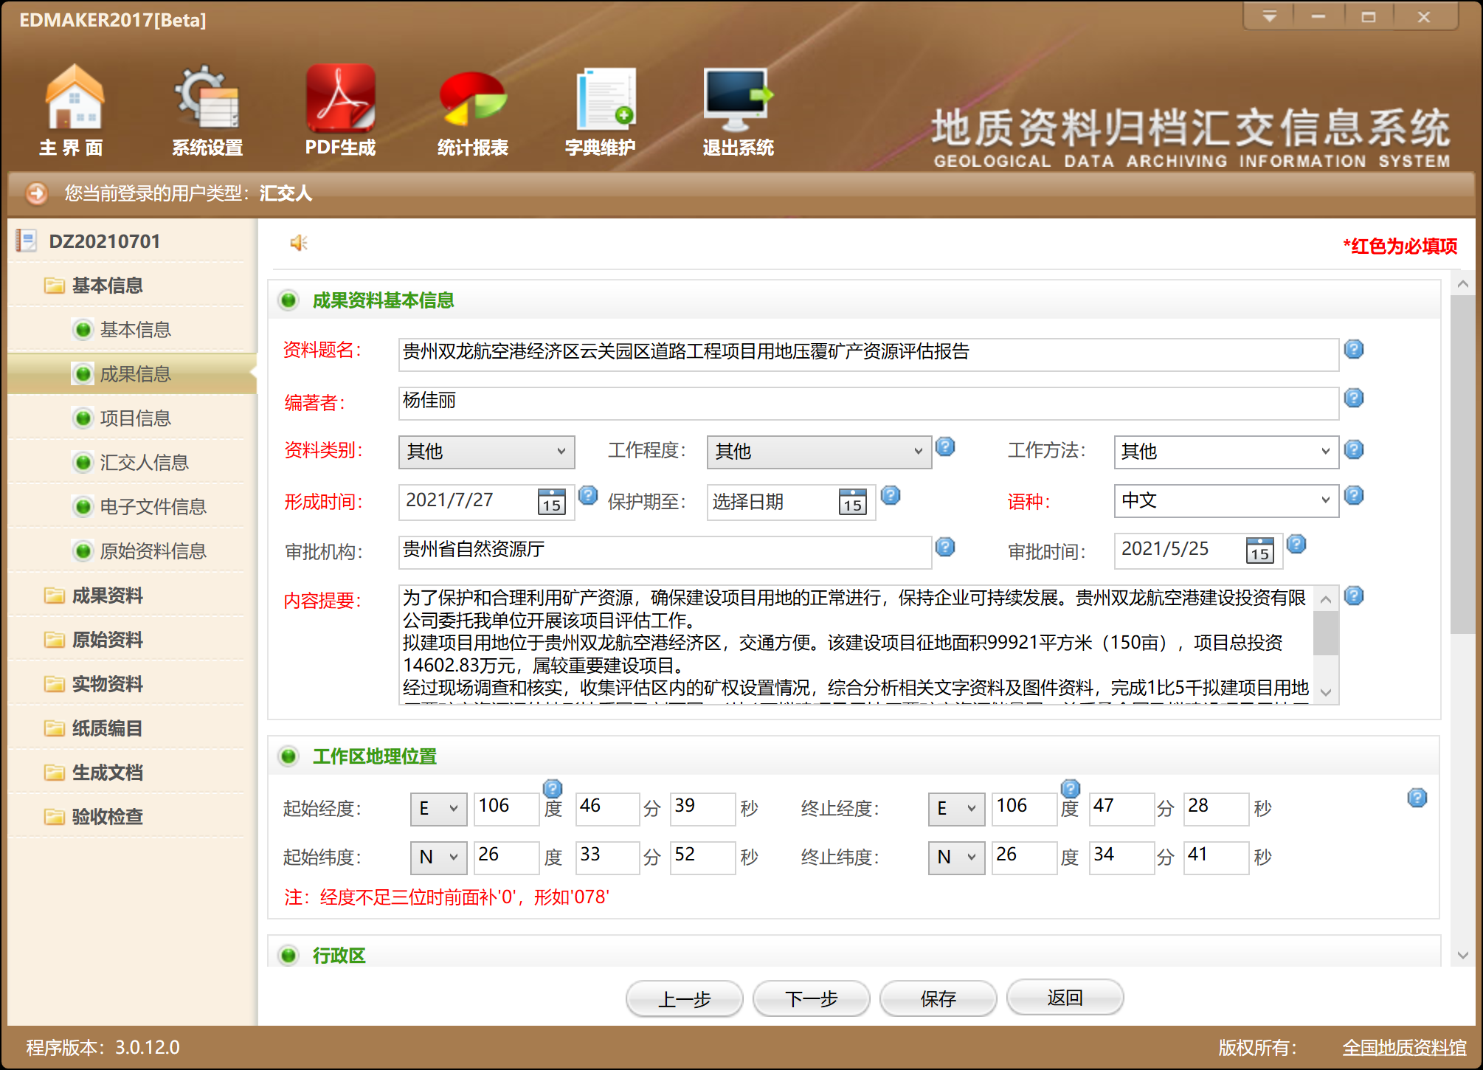The width and height of the screenshot is (1483, 1070).
Task: Click scroll-down arrow of 内容提要 textbox
Action: point(1326,692)
